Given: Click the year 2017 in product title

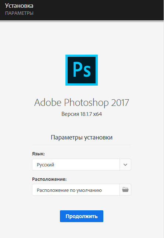Looking at the screenshot, I should [120, 103].
